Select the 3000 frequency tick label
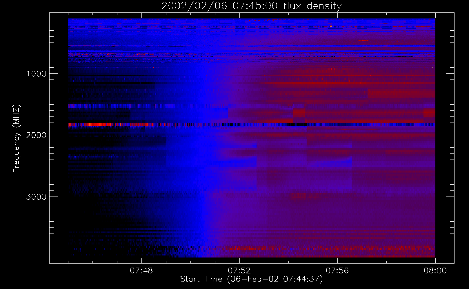Screen dimensions: 469x289 click(x=36, y=197)
